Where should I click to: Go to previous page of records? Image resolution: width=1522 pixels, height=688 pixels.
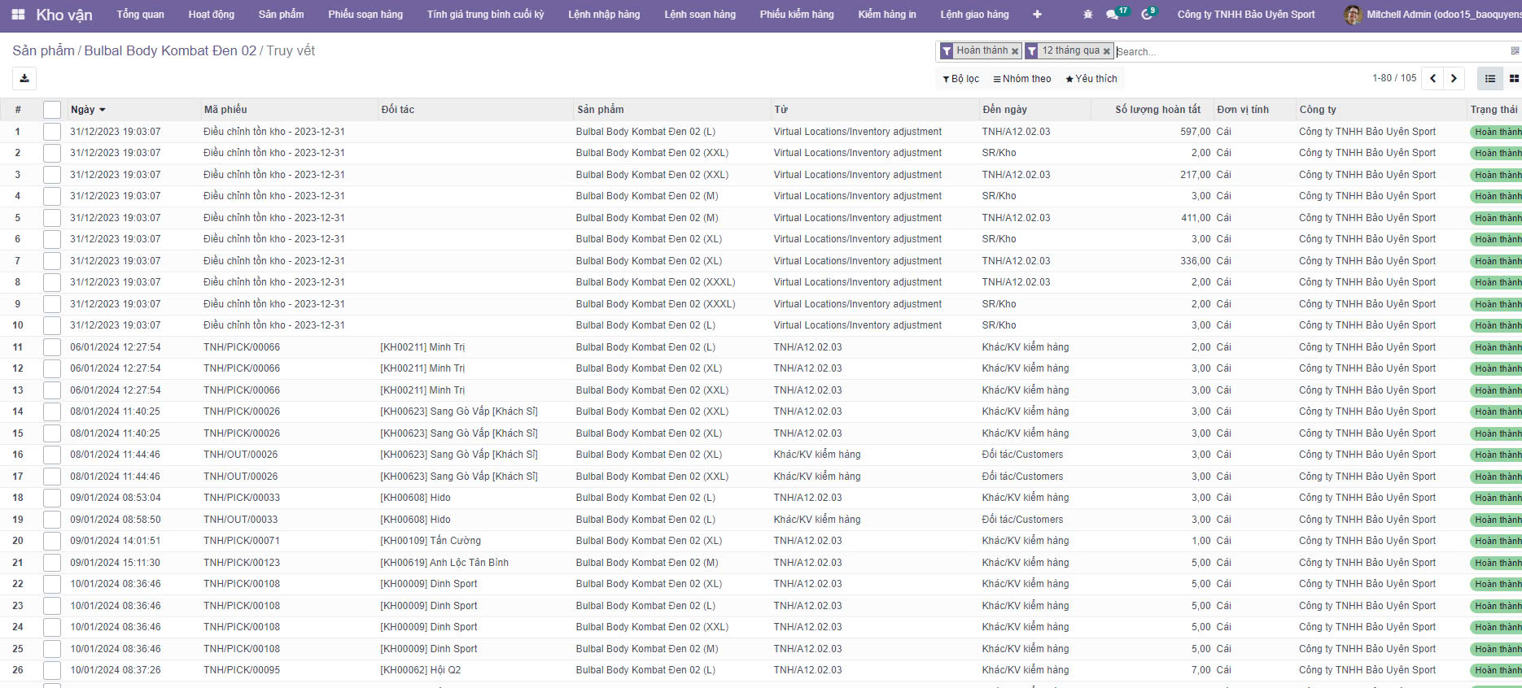point(1432,79)
